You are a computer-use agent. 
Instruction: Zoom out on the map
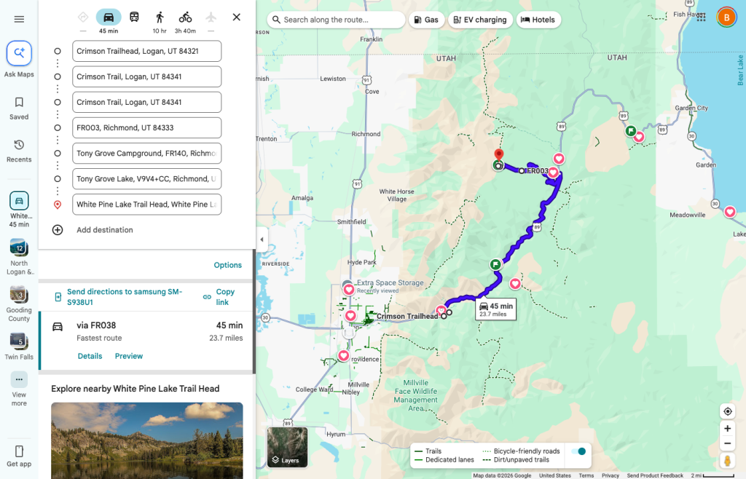727,444
